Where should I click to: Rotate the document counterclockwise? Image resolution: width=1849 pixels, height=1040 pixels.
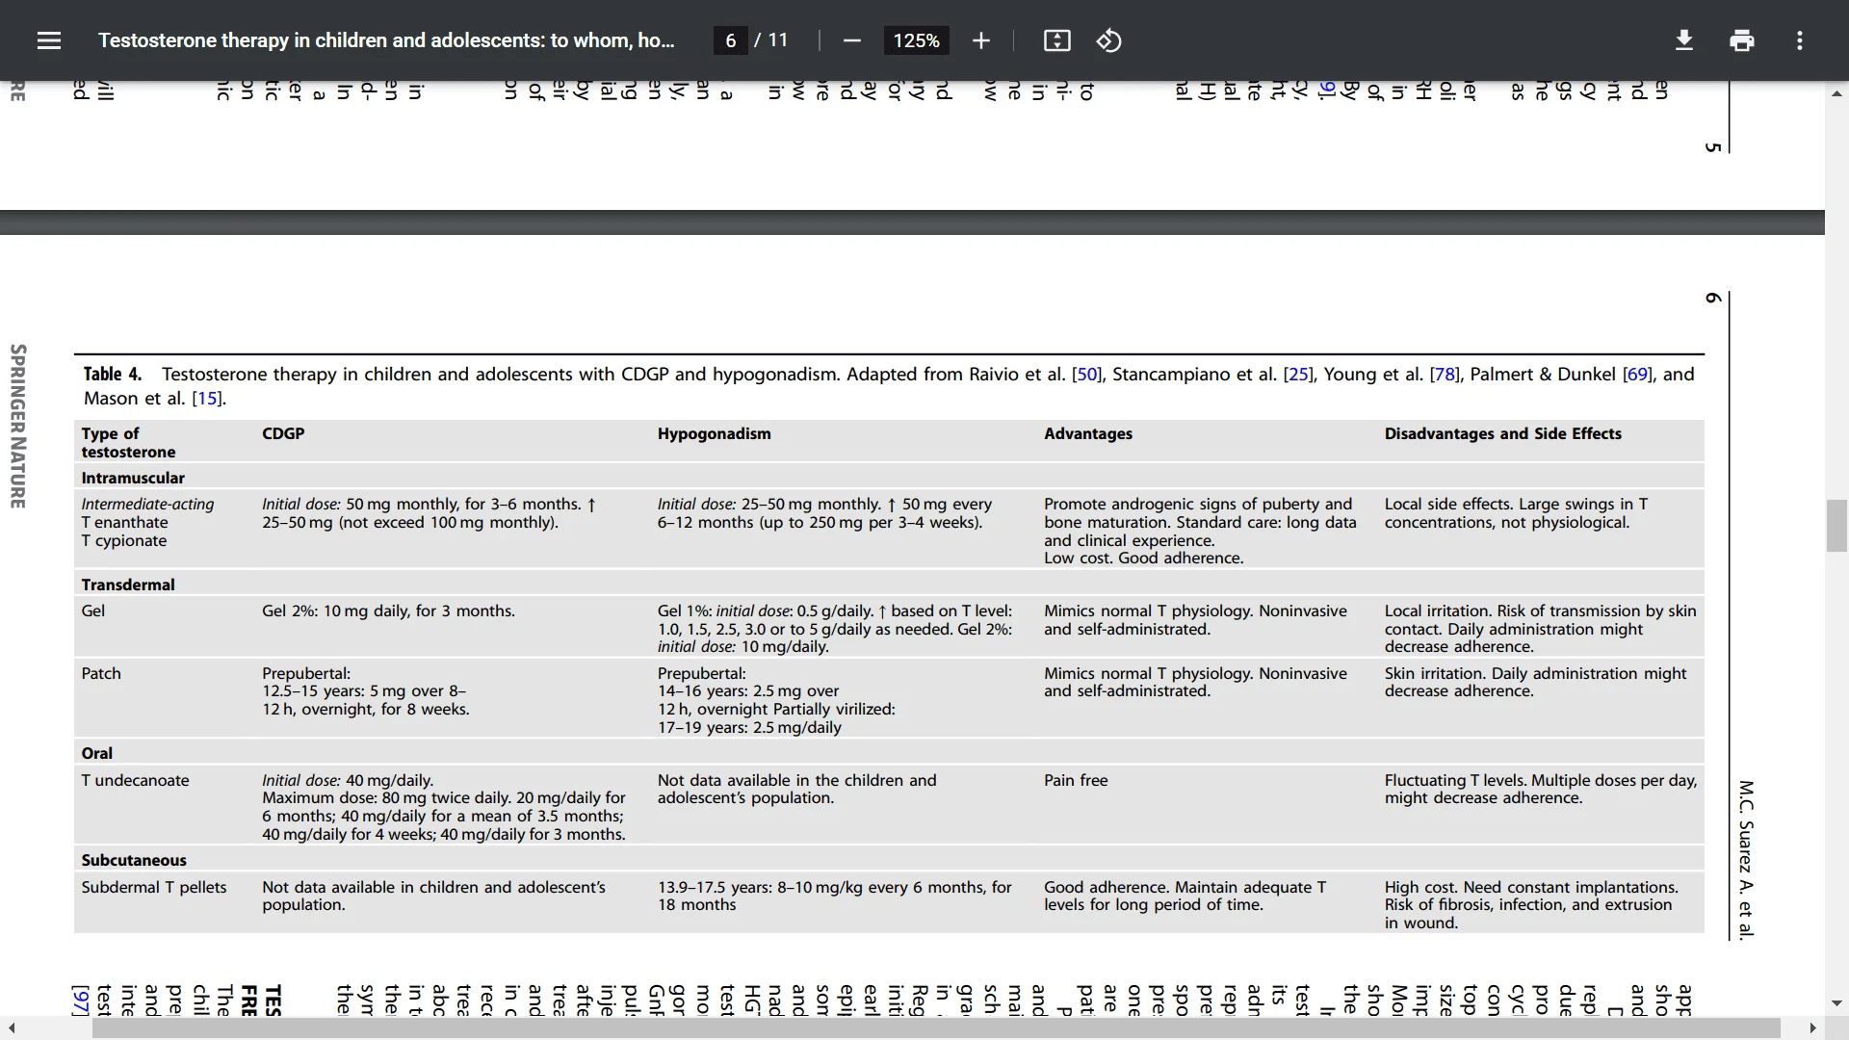(x=1108, y=40)
